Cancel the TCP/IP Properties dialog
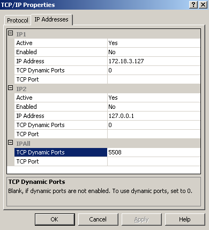 98,219
